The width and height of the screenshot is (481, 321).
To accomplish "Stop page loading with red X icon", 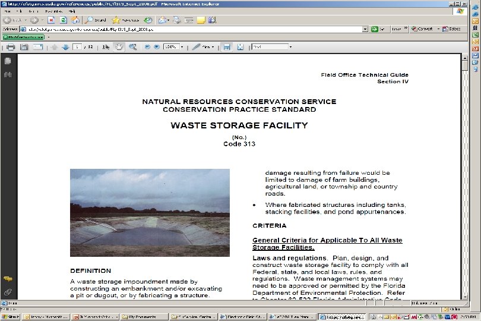I will [51, 20].
